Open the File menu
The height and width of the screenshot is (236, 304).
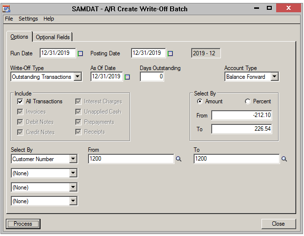[9, 19]
